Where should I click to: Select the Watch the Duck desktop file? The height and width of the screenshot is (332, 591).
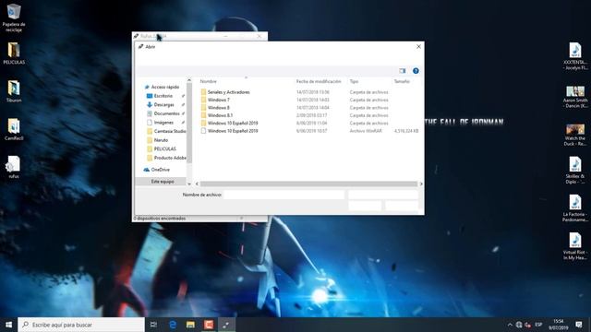[x=575, y=135]
